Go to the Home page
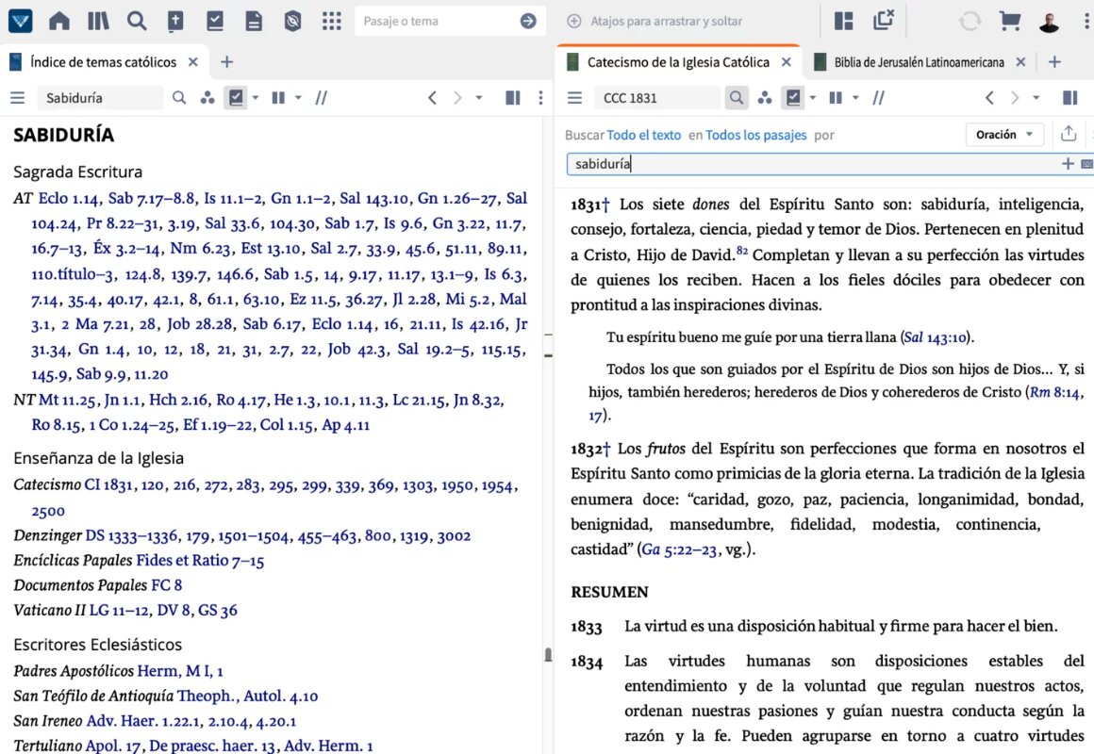1094x754 pixels. [59, 21]
